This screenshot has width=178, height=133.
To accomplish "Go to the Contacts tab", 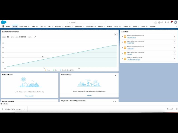I will pos(68,27).
